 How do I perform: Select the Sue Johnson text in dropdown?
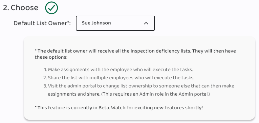point(96,23)
